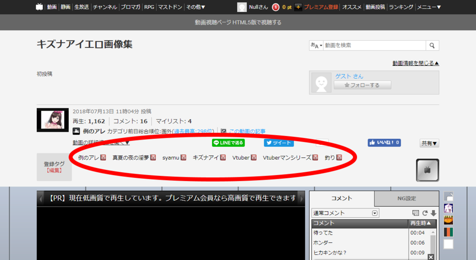
Task: Open the syamu tag
Action: click(x=171, y=157)
